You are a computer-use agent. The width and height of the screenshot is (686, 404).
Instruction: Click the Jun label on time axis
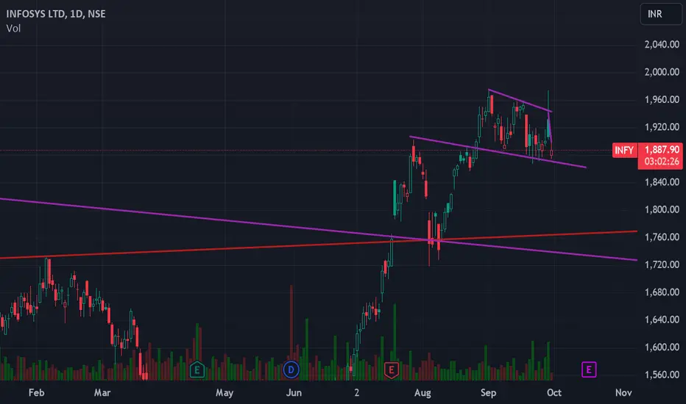pos(294,393)
